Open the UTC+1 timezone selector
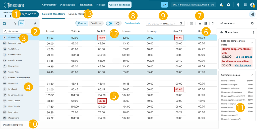This screenshot has height=129, width=257. click(194, 5)
